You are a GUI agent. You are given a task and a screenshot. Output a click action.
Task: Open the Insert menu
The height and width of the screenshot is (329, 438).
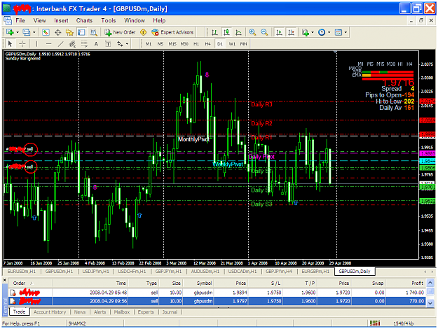click(61, 20)
